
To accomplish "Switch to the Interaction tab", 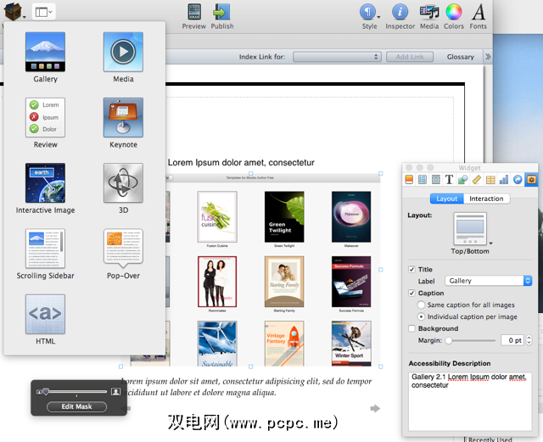I will tap(486, 199).
